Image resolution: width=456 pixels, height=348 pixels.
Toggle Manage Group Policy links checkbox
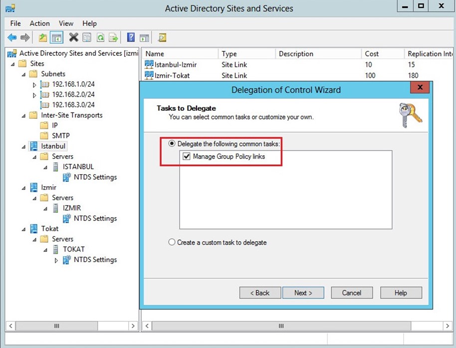pos(186,157)
